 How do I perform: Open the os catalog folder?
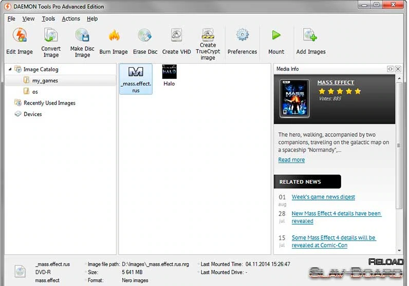pos(35,92)
